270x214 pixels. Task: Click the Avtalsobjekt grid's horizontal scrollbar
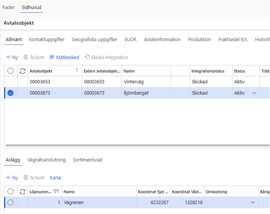[137, 145]
